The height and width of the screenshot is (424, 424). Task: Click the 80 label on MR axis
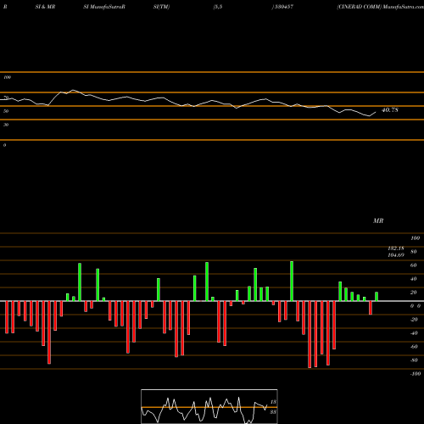coord(414,252)
